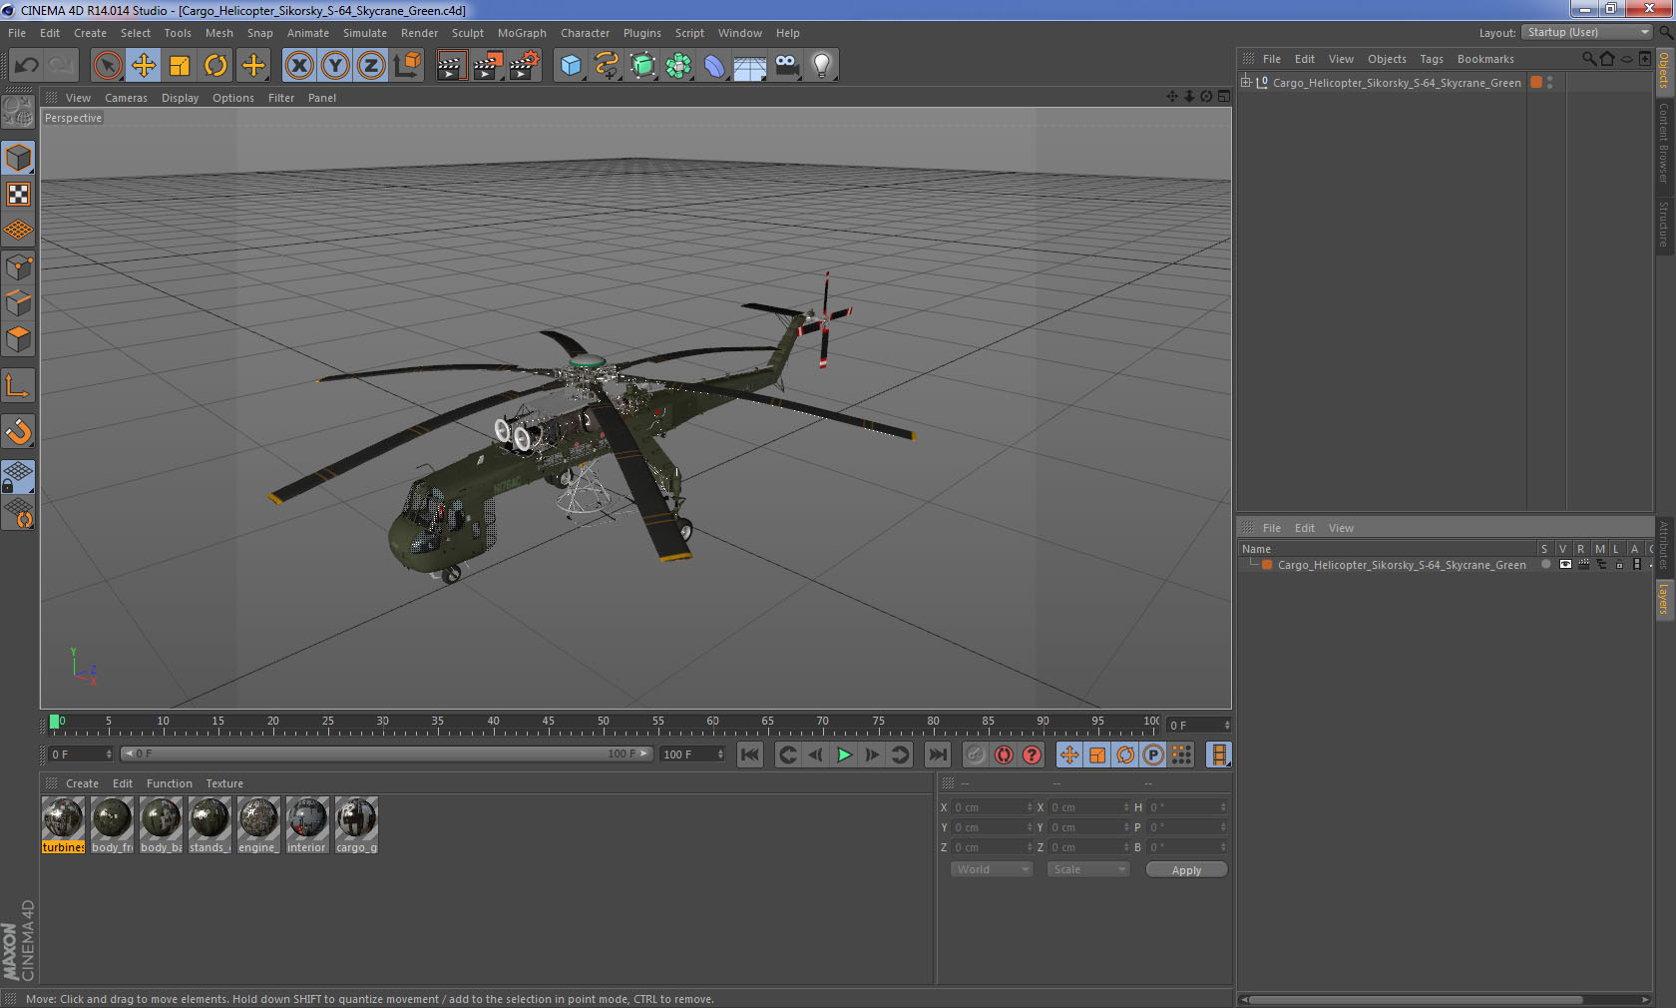The image size is (1676, 1008).
Task: Switch to Model mode cube icon
Action: pos(19,158)
